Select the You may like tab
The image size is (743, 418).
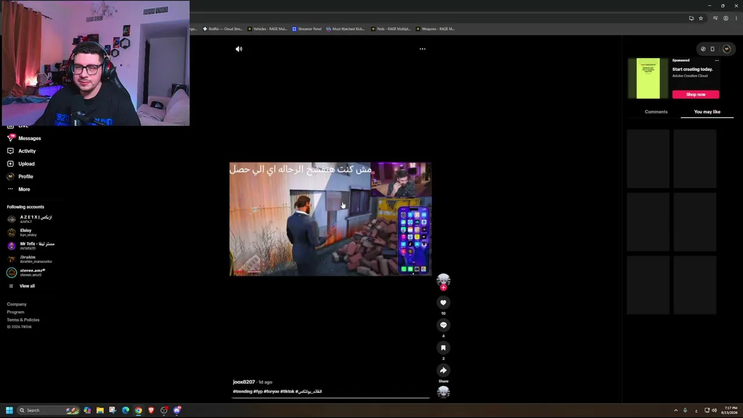[x=707, y=112]
